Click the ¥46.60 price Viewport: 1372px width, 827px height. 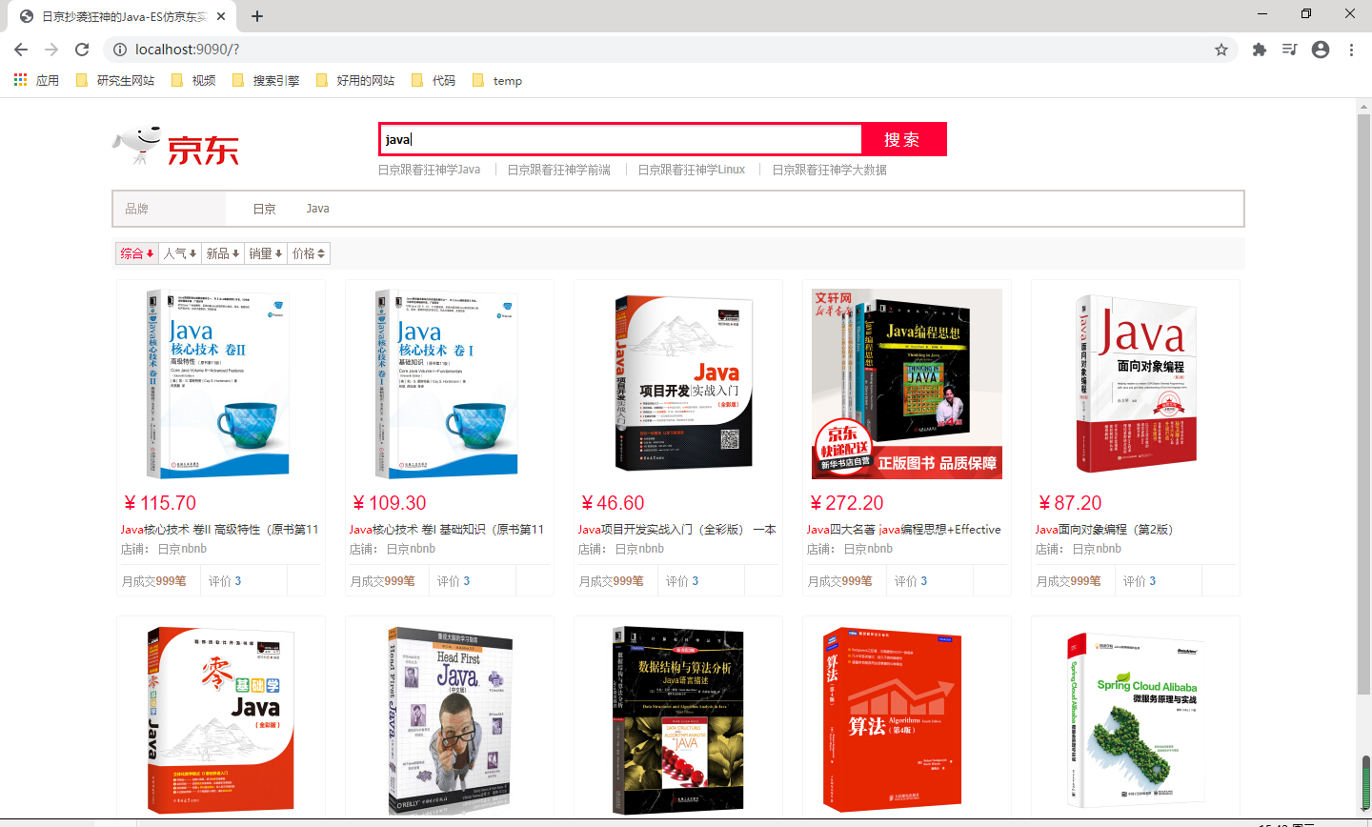[x=613, y=503]
